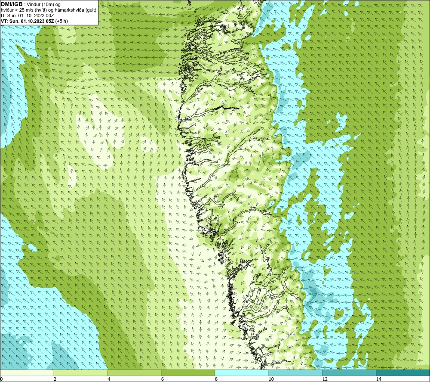Click the 4-6 m/s green color bar segment
Image resolution: width=430 pixels, height=382 pixels.
[134, 373]
